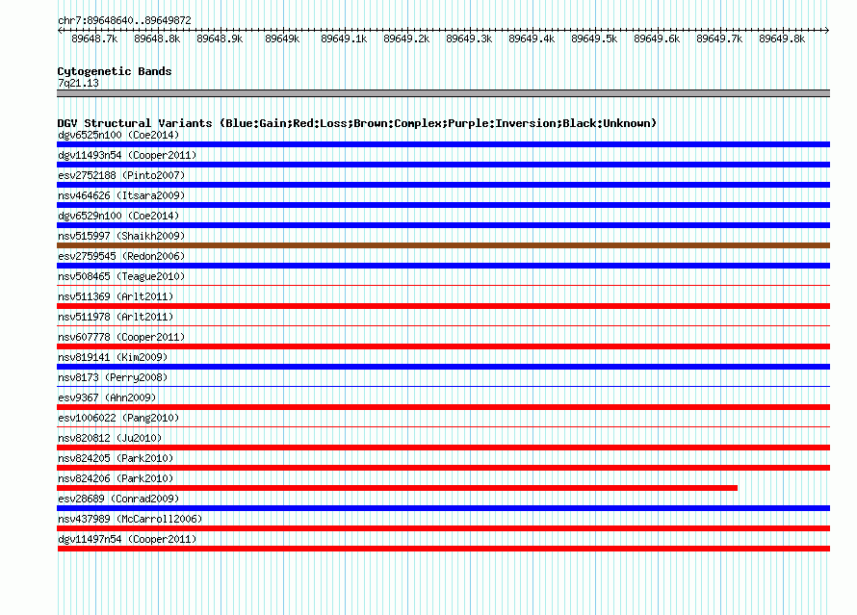Viewport: 857px width, 615px height.
Task: Click the shorter red bar for nsv824206
Action: [x=398, y=488]
